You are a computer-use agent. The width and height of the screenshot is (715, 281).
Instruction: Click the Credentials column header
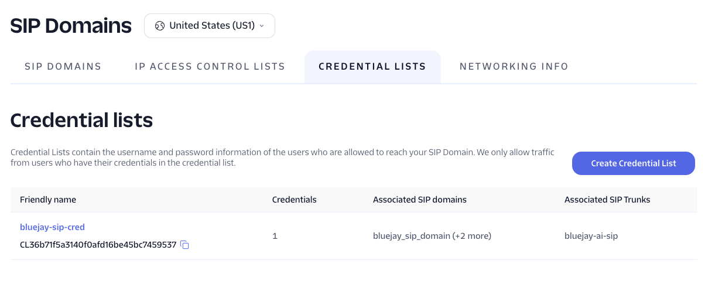(295, 200)
